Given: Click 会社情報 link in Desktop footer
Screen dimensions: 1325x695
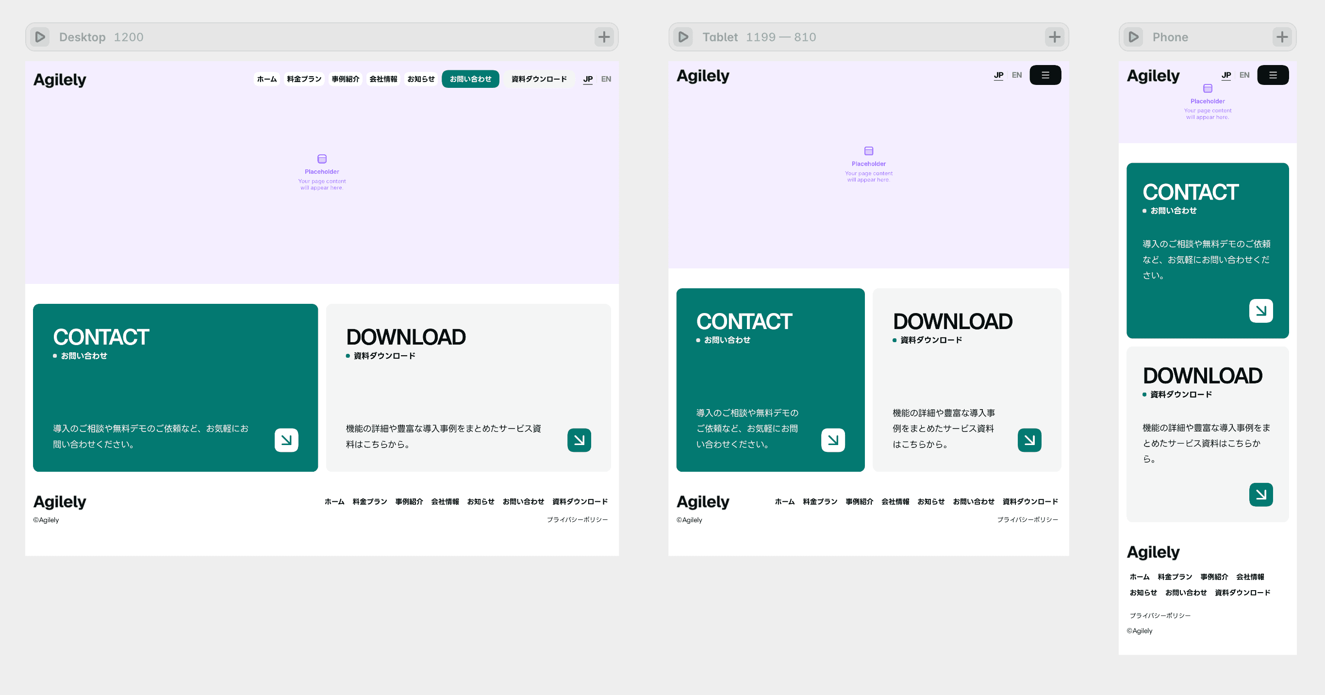Looking at the screenshot, I should click(445, 501).
